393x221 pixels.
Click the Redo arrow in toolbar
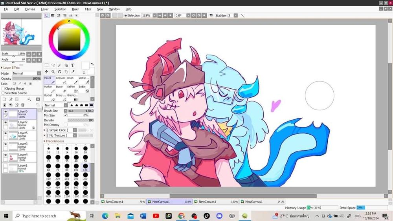tap(108, 16)
